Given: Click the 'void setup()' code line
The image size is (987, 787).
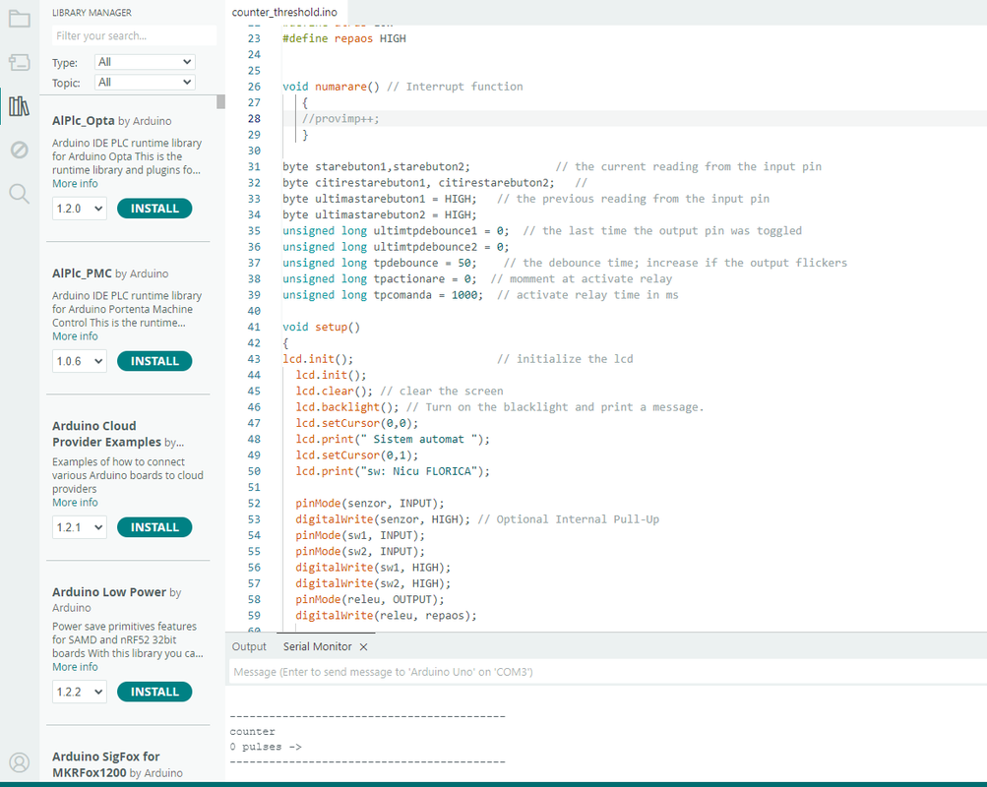Looking at the screenshot, I should 321,328.
